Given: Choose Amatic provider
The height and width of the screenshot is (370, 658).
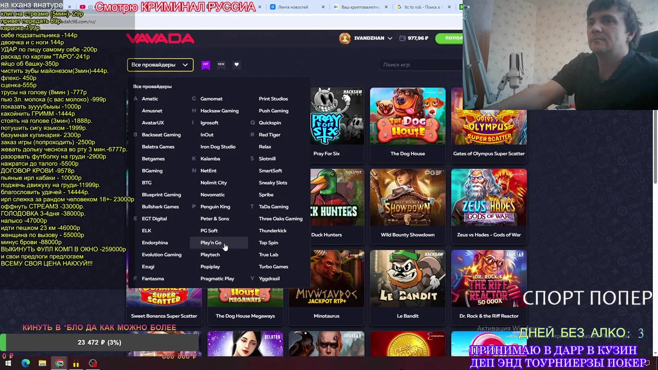Looking at the screenshot, I should click(x=150, y=99).
